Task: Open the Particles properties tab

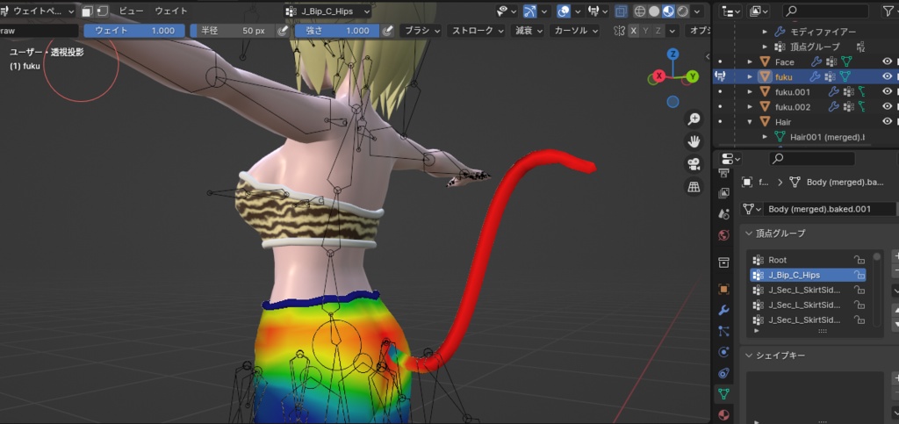Action: pos(723,331)
